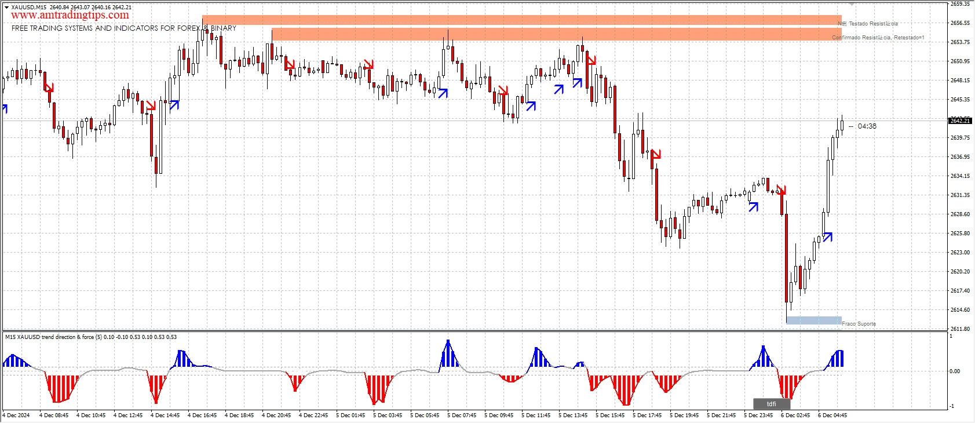
Task: Select the red sell arrow near 6 Dec 02:45
Action: (781, 189)
